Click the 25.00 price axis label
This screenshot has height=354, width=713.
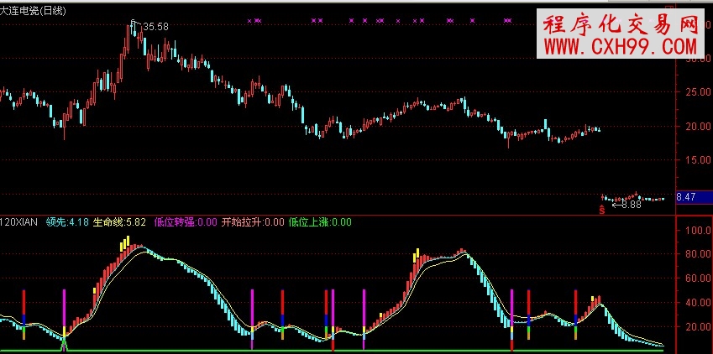tap(695, 93)
